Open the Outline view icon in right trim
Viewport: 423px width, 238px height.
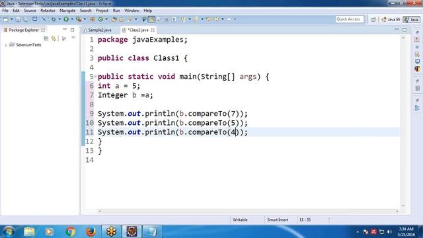point(417,108)
